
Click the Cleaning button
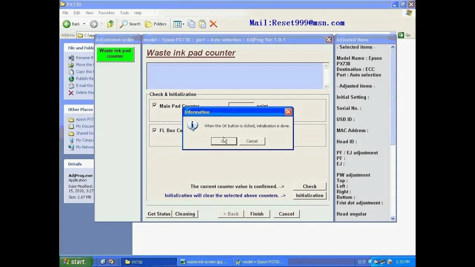click(x=185, y=214)
